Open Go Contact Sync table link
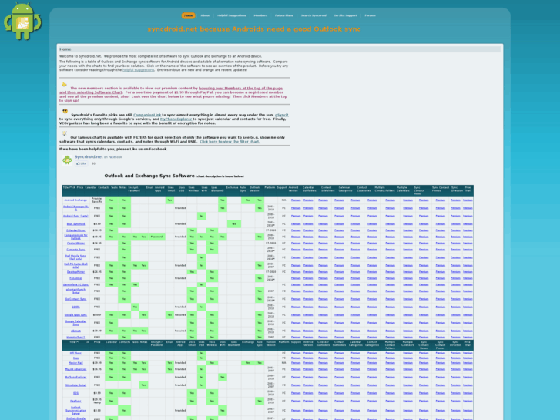 click(75, 299)
